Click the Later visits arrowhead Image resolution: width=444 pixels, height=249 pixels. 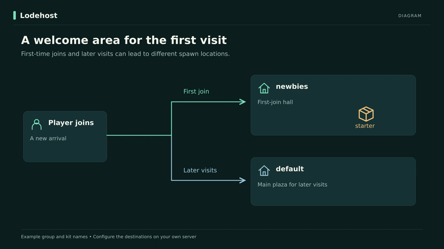(243, 180)
